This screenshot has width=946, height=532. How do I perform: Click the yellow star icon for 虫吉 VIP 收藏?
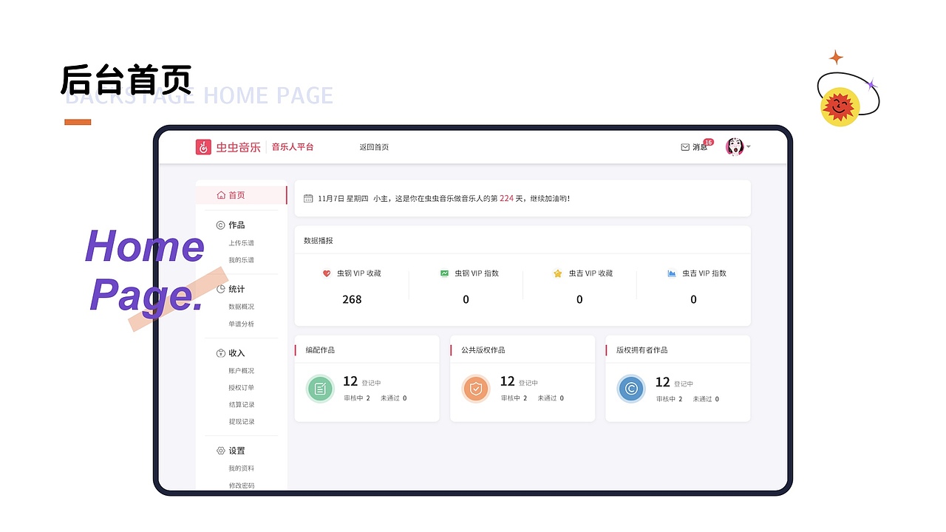click(x=558, y=273)
